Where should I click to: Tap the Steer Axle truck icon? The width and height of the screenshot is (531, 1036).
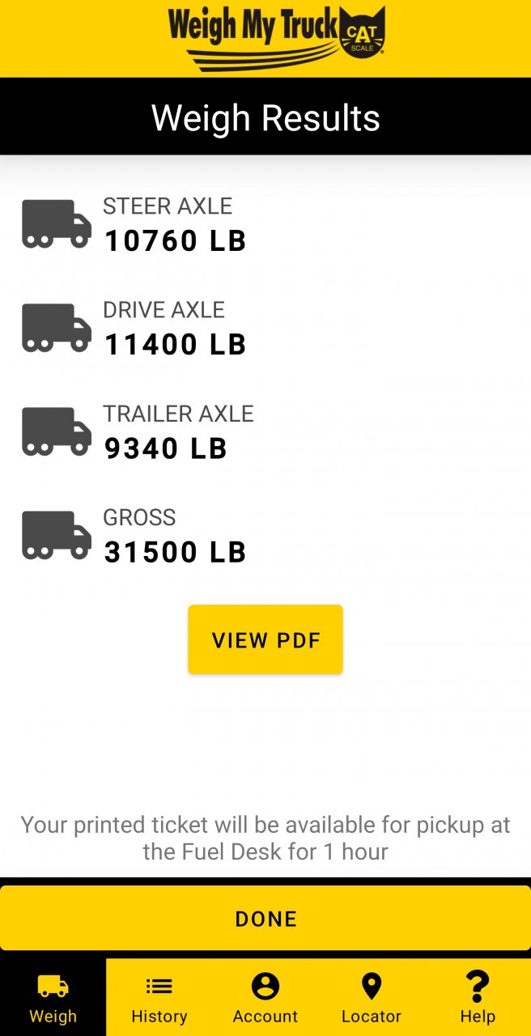(56, 224)
